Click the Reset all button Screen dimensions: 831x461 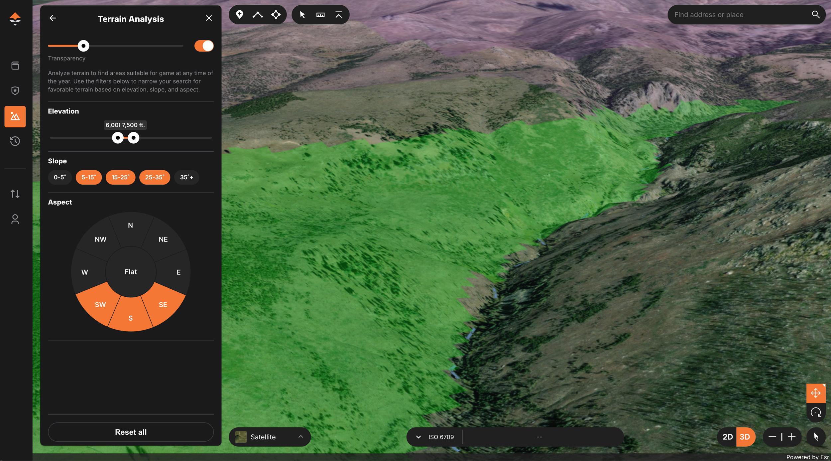coord(131,432)
